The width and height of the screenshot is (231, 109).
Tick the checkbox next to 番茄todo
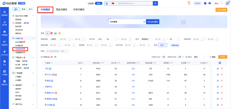(42, 93)
